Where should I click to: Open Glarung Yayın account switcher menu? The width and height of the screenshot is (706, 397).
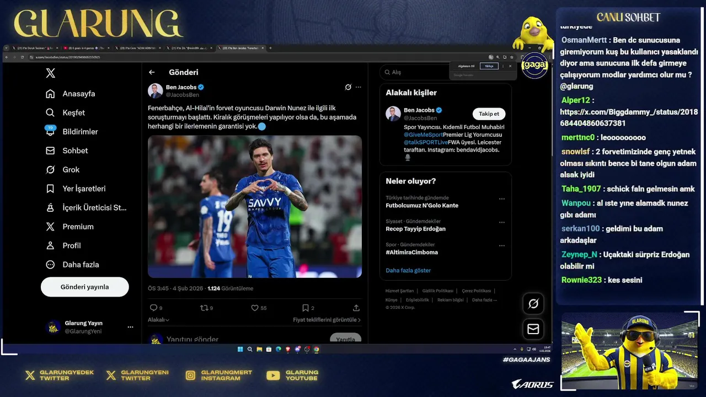pyautogui.click(x=130, y=327)
